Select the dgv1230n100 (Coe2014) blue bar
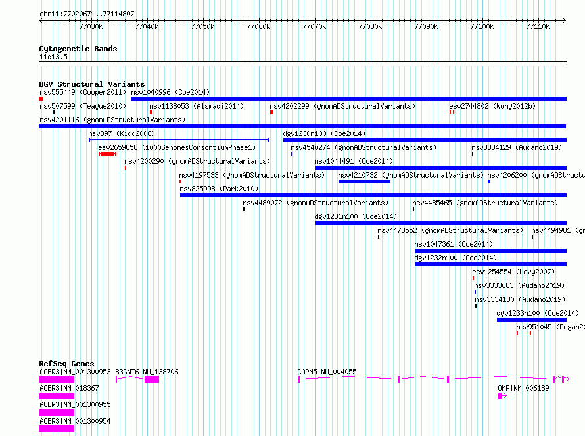 click(x=425, y=140)
